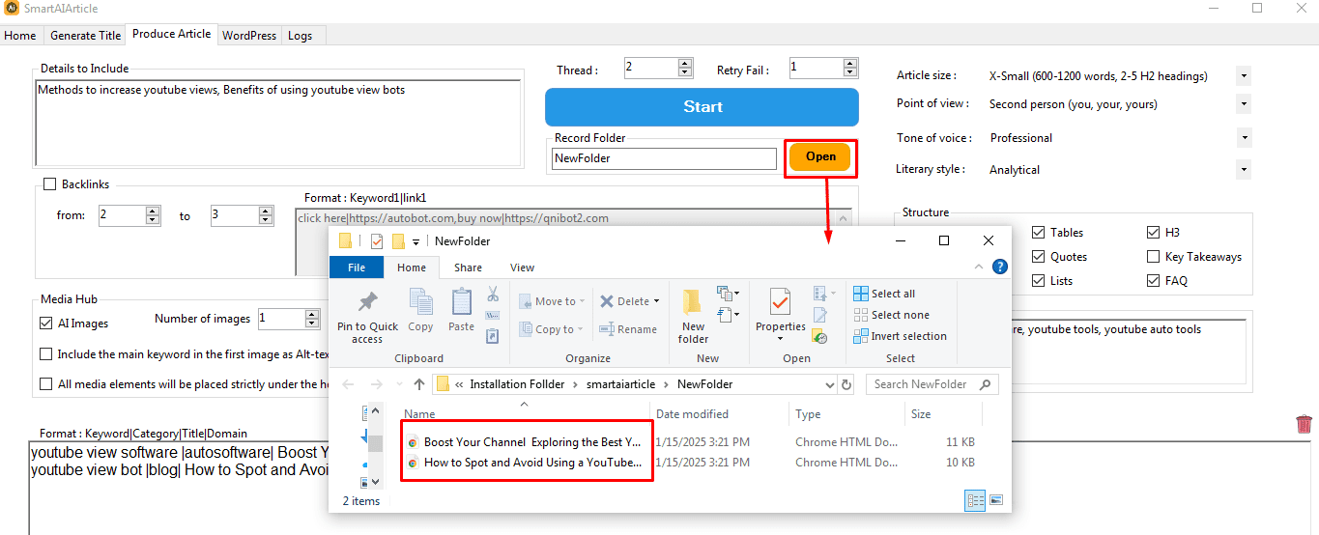
Task: Click the Quick Access new folder icon in title bar
Action: [397, 241]
